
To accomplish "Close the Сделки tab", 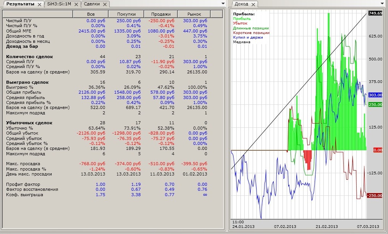I will (105, 4).
